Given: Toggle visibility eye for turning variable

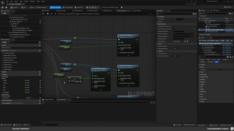Looking at the screenshot, I should coord(40,83).
